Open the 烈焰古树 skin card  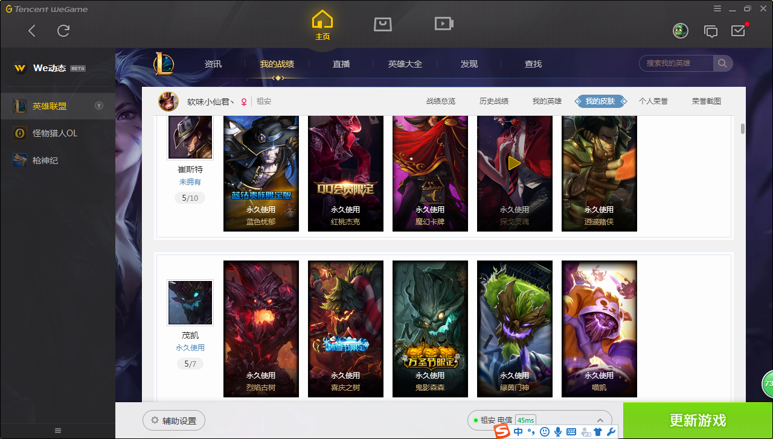tap(261, 329)
